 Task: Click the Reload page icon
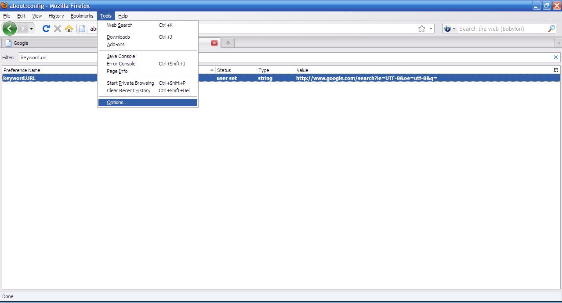[46, 29]
